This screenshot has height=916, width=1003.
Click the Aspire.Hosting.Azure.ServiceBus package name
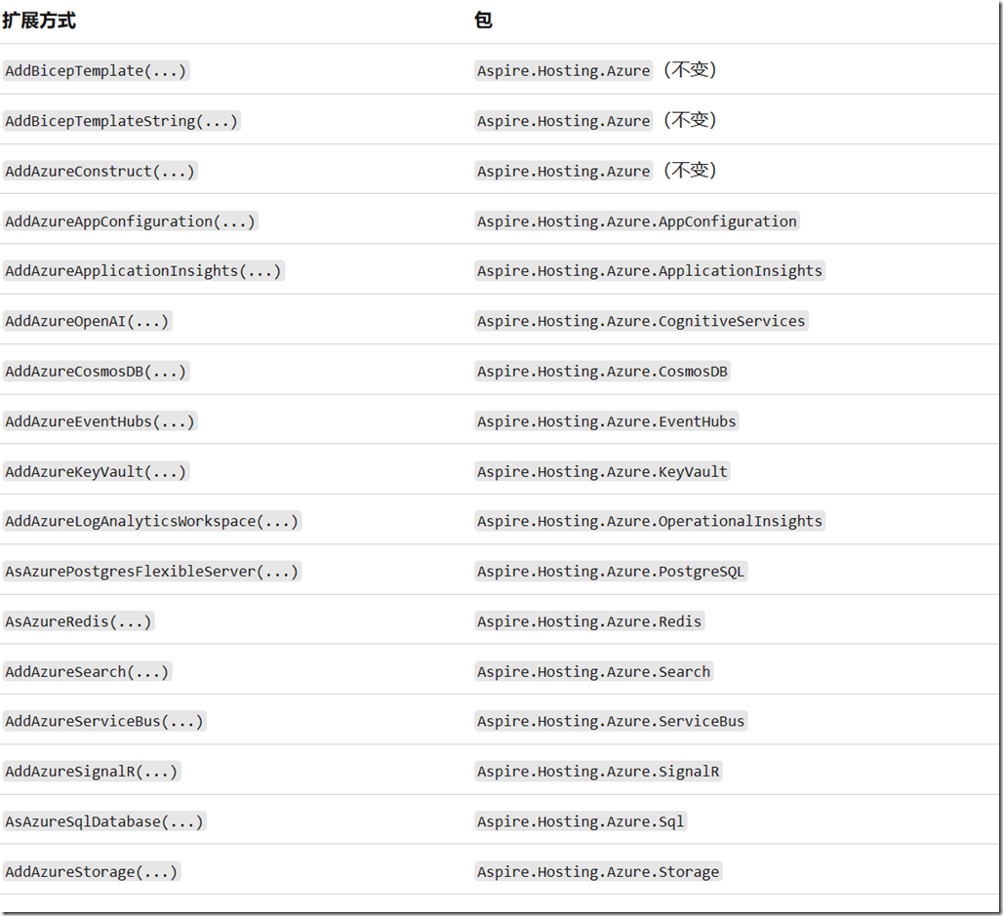[x=611, y=721]
